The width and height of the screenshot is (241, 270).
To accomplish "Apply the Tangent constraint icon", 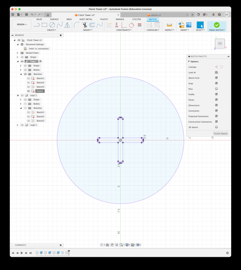I will 131,25.
